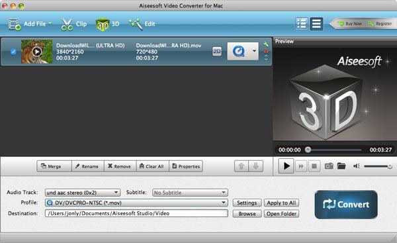Uncheck the DownloadWIL video file checkbox
Viewport: 397px width, 243px height.
[13, 52]
